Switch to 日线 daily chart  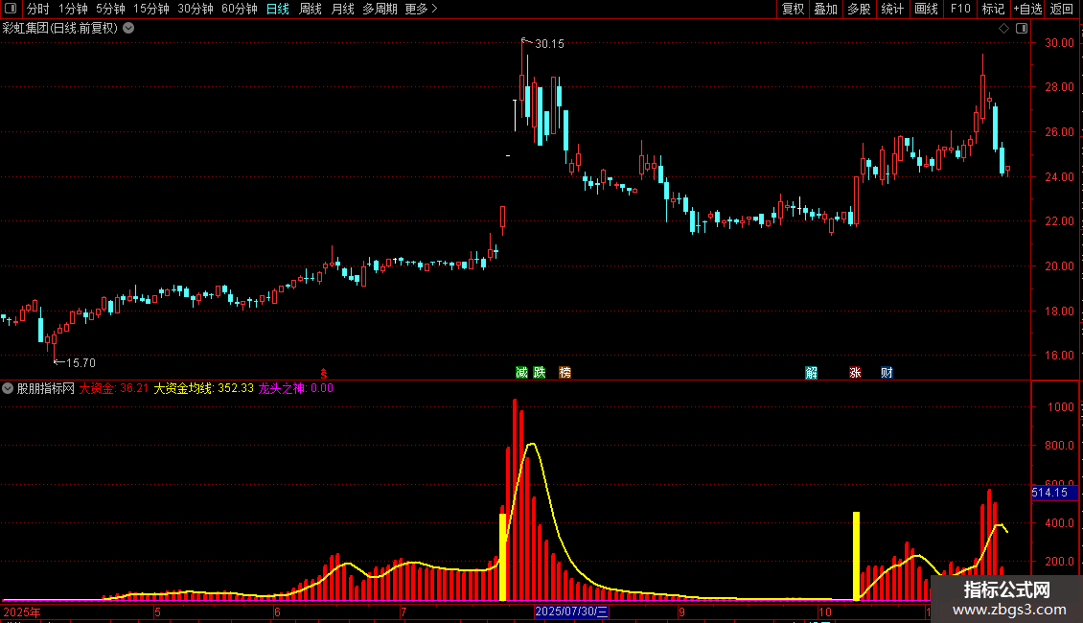pos(278,9)
